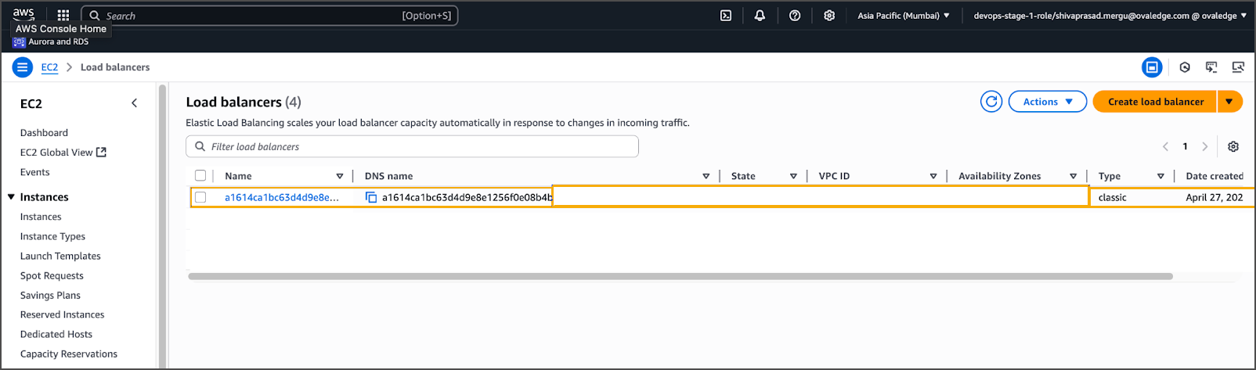Click the Create load balancer button
Viewport: 1256px width, 370px height.
tap(1155, 102)
